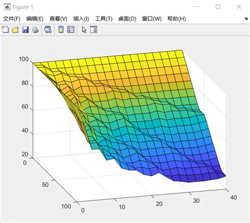Click the New Figure icon

tap(5, 29)
